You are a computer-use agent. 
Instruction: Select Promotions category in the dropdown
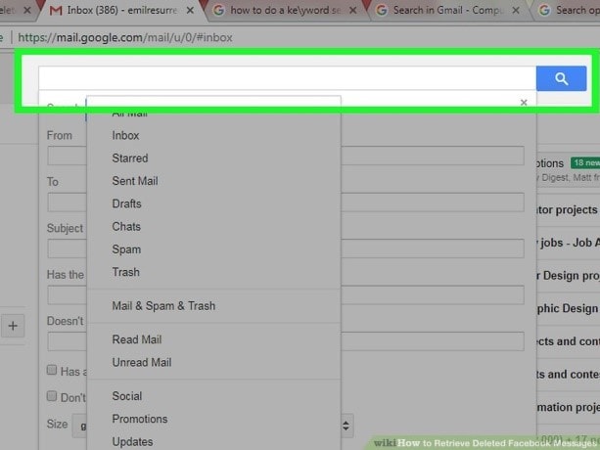pyautogui.click(x=140, y=419)
